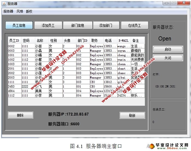Open the 版权 menu

click(29, 11)
